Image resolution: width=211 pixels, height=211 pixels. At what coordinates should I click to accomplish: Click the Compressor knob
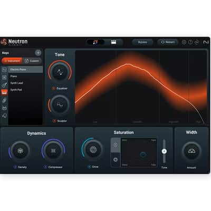point(53,151)
